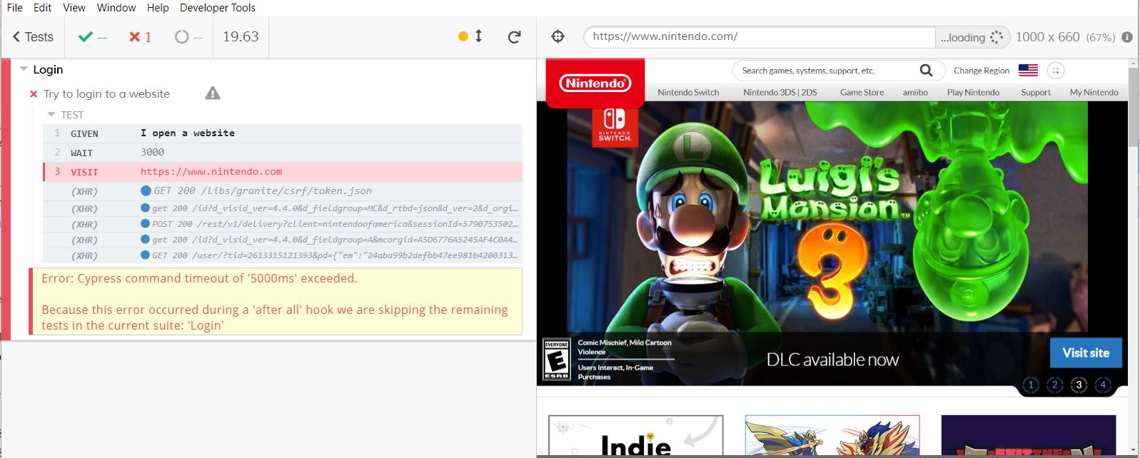This screenshot has height=458, width=1140.
Task: Select the WAIT 3000 command
Action: [x=283, y=153]
